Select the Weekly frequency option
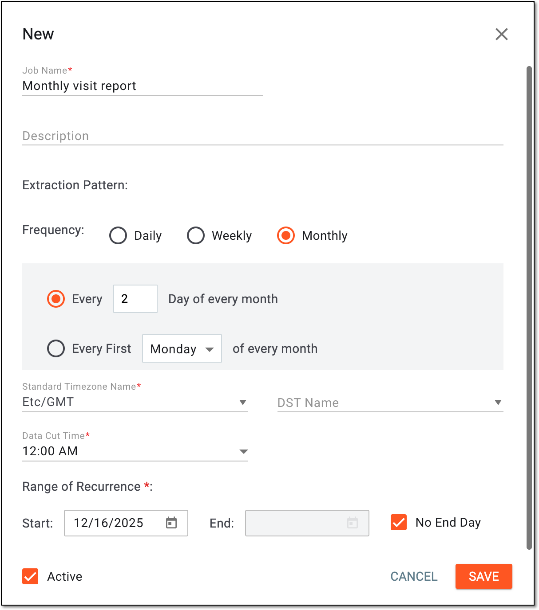 pos(196,235)
